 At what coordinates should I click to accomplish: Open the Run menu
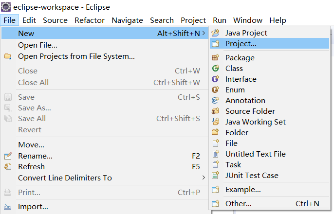(x=220, y=20)
